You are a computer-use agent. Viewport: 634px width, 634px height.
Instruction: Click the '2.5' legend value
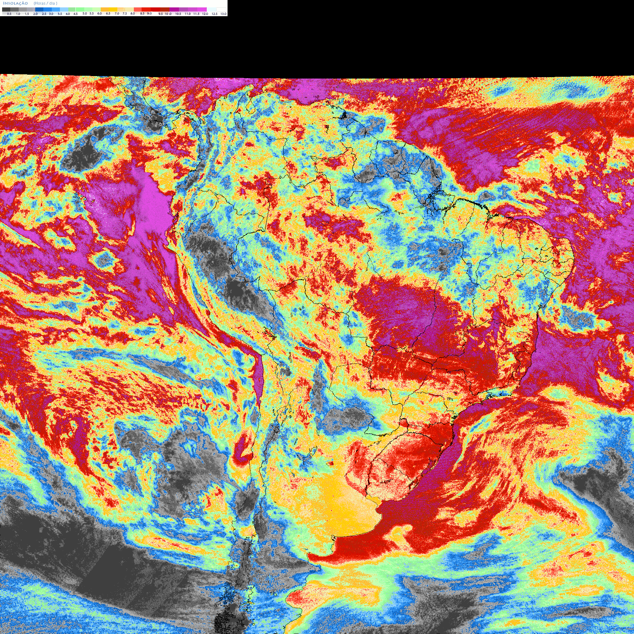coord(44,14)
